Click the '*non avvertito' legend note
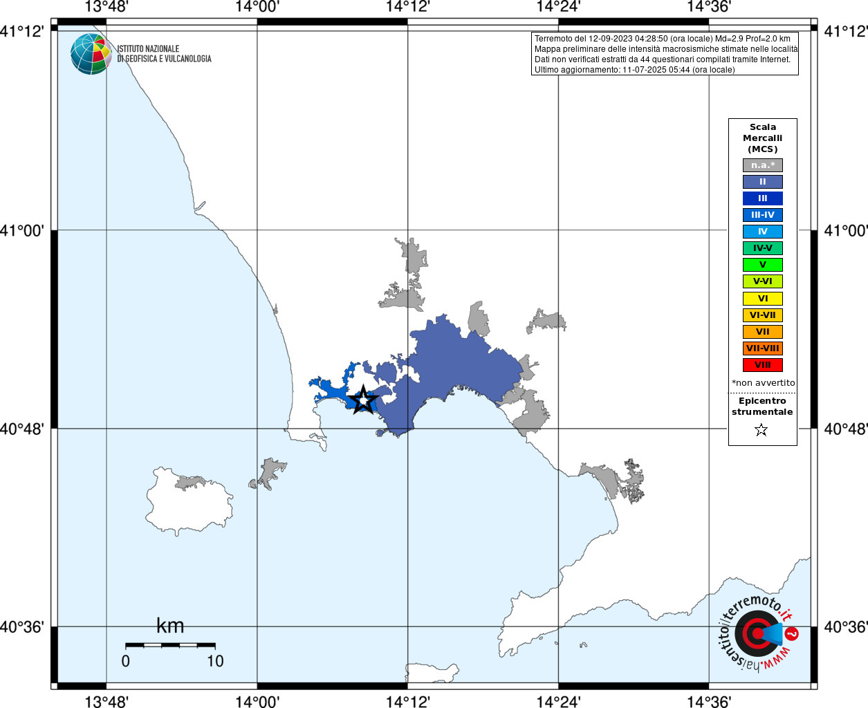Screen dimensions: 868x708 [x=764, y=383]
